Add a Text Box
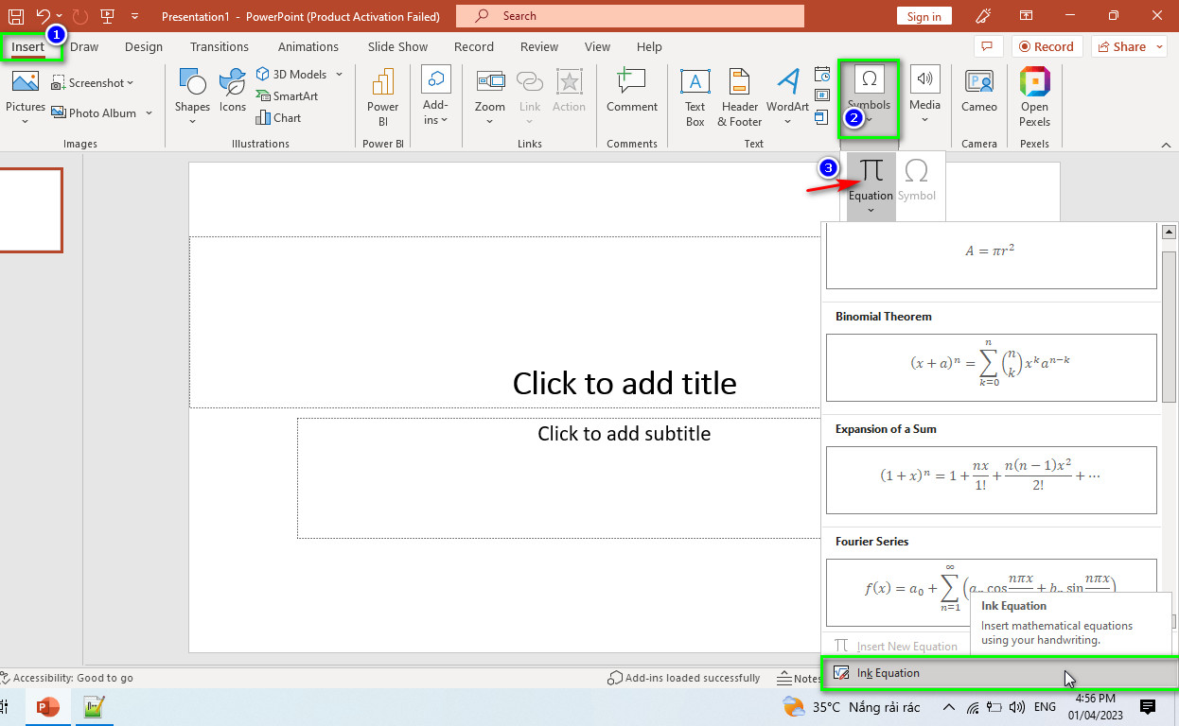Screen dimensions: 1179x726 coord(695,96)
